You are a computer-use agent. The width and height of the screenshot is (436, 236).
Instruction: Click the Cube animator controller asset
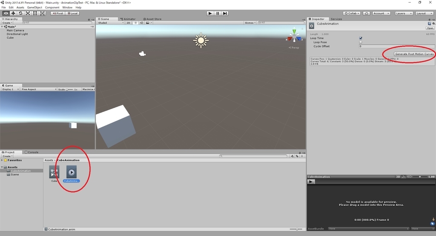54,172
